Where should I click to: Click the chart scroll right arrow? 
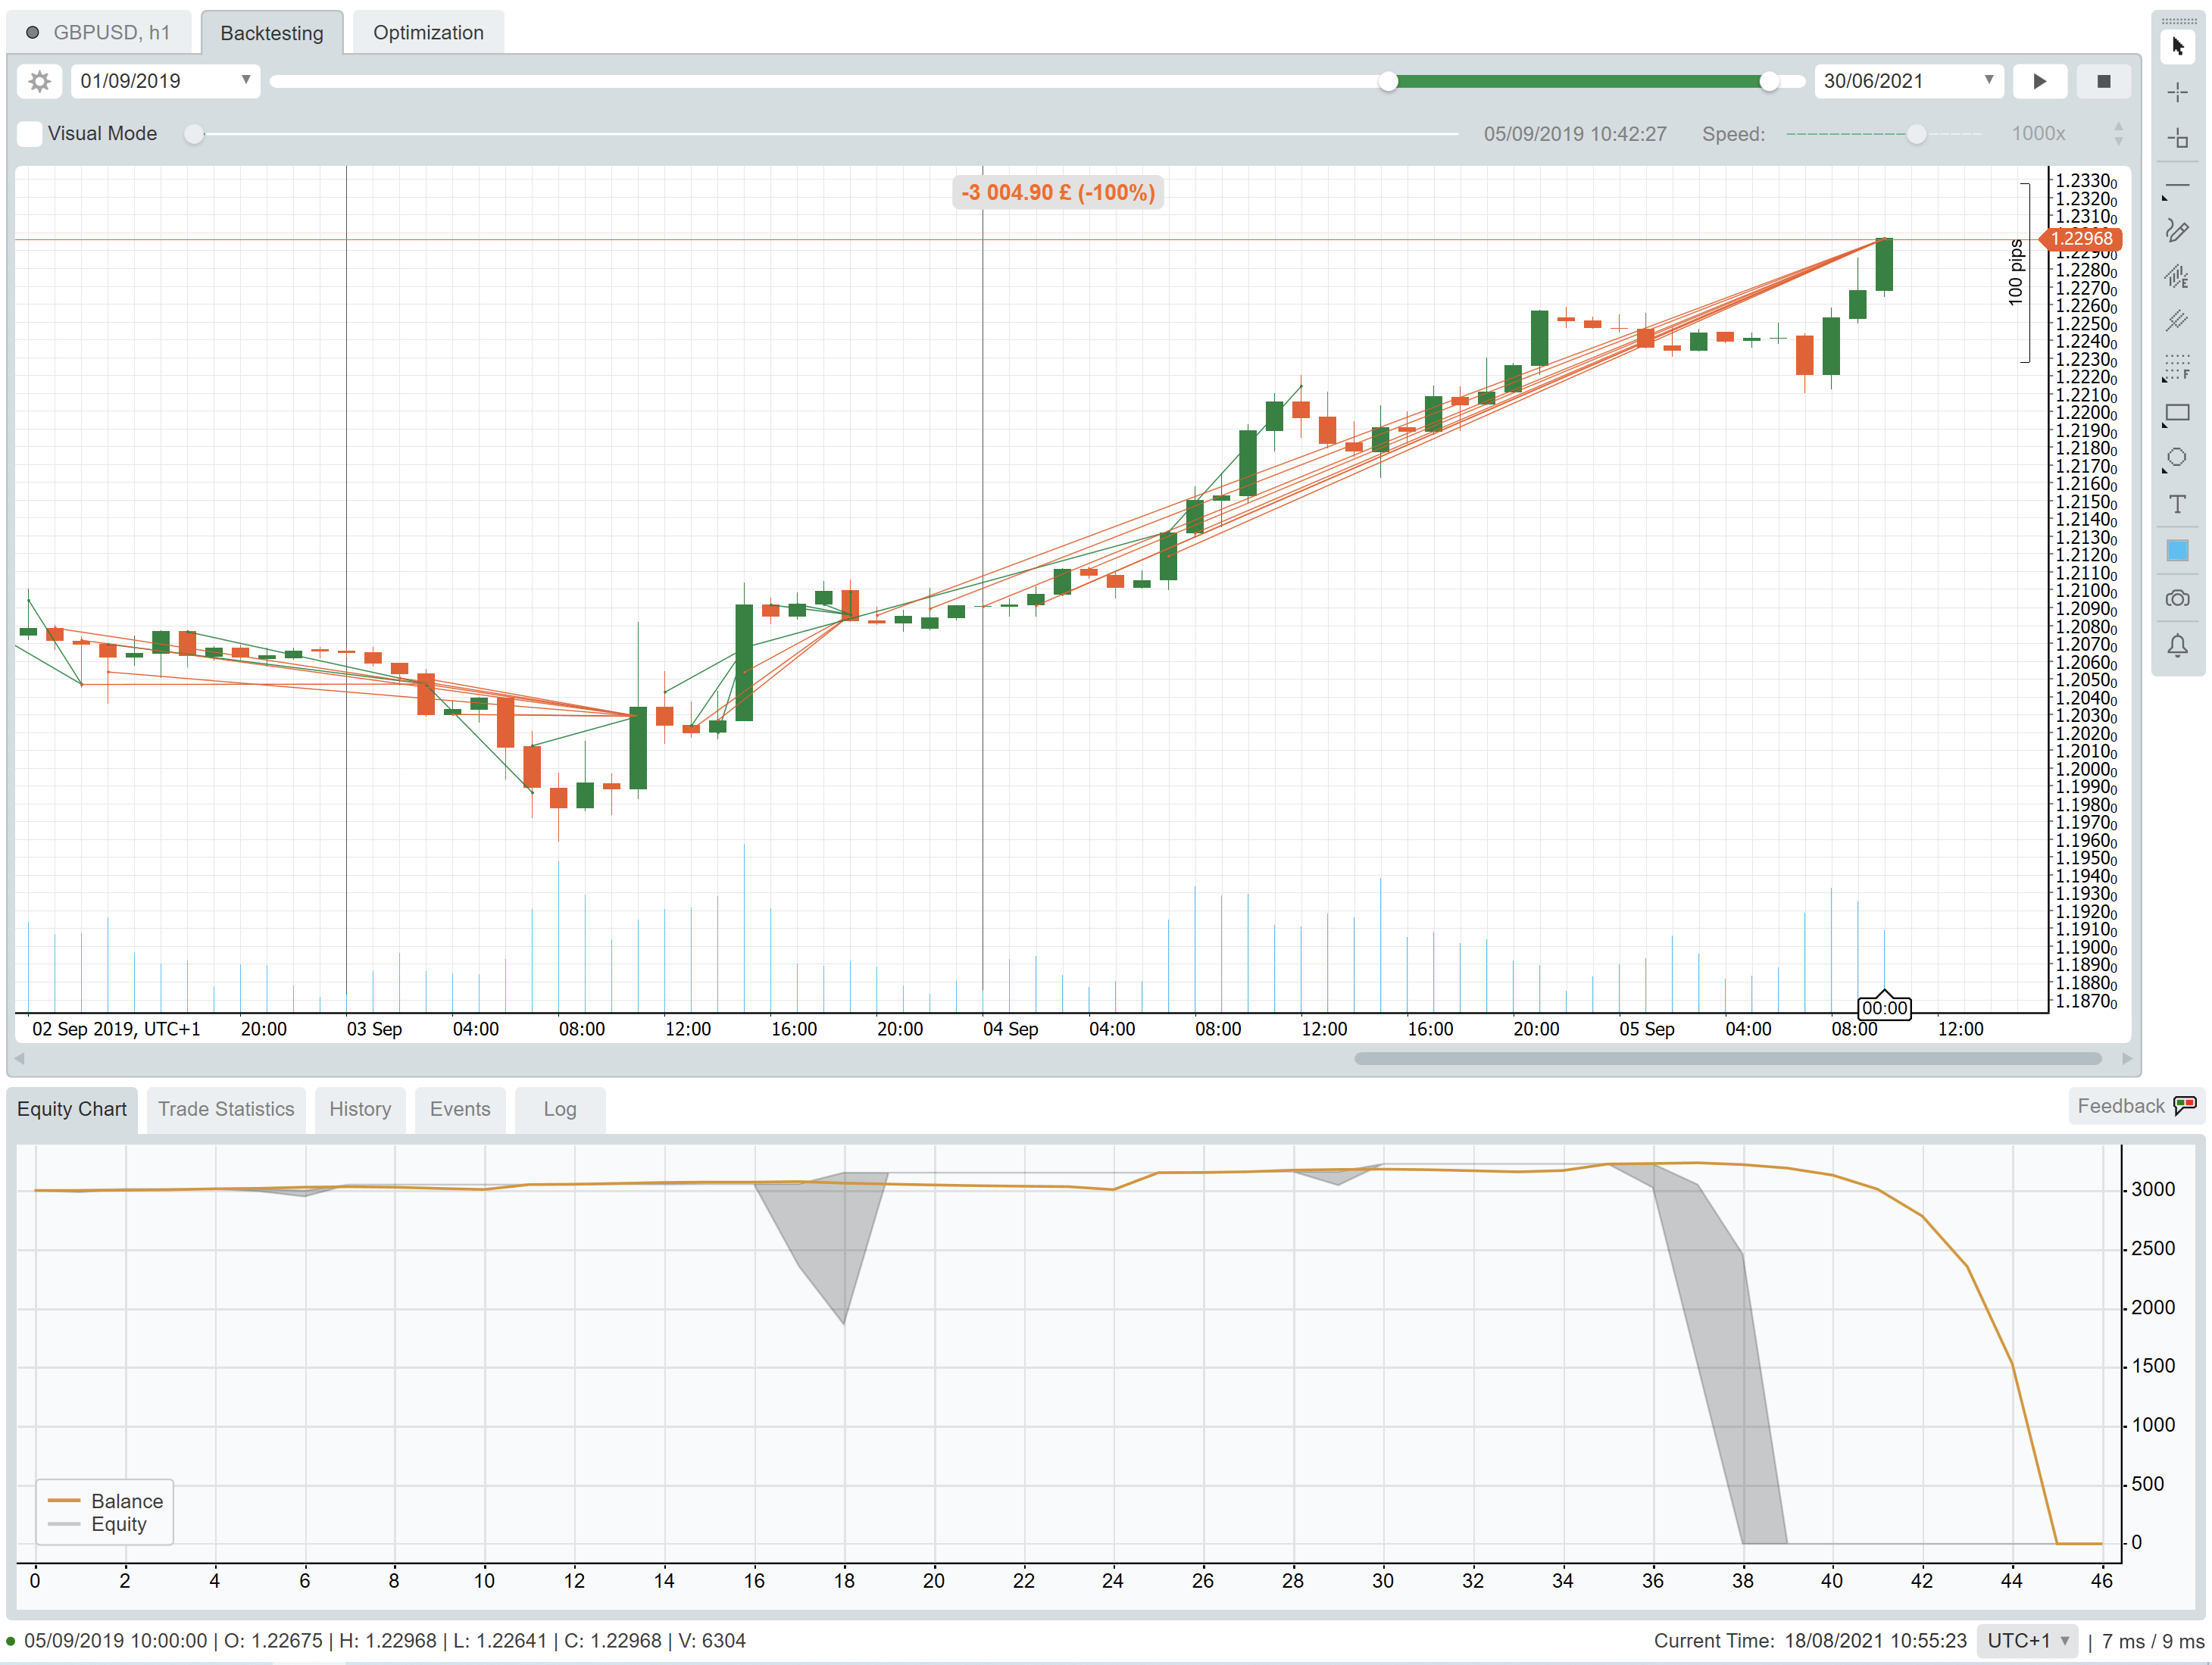[2127, 1058]
